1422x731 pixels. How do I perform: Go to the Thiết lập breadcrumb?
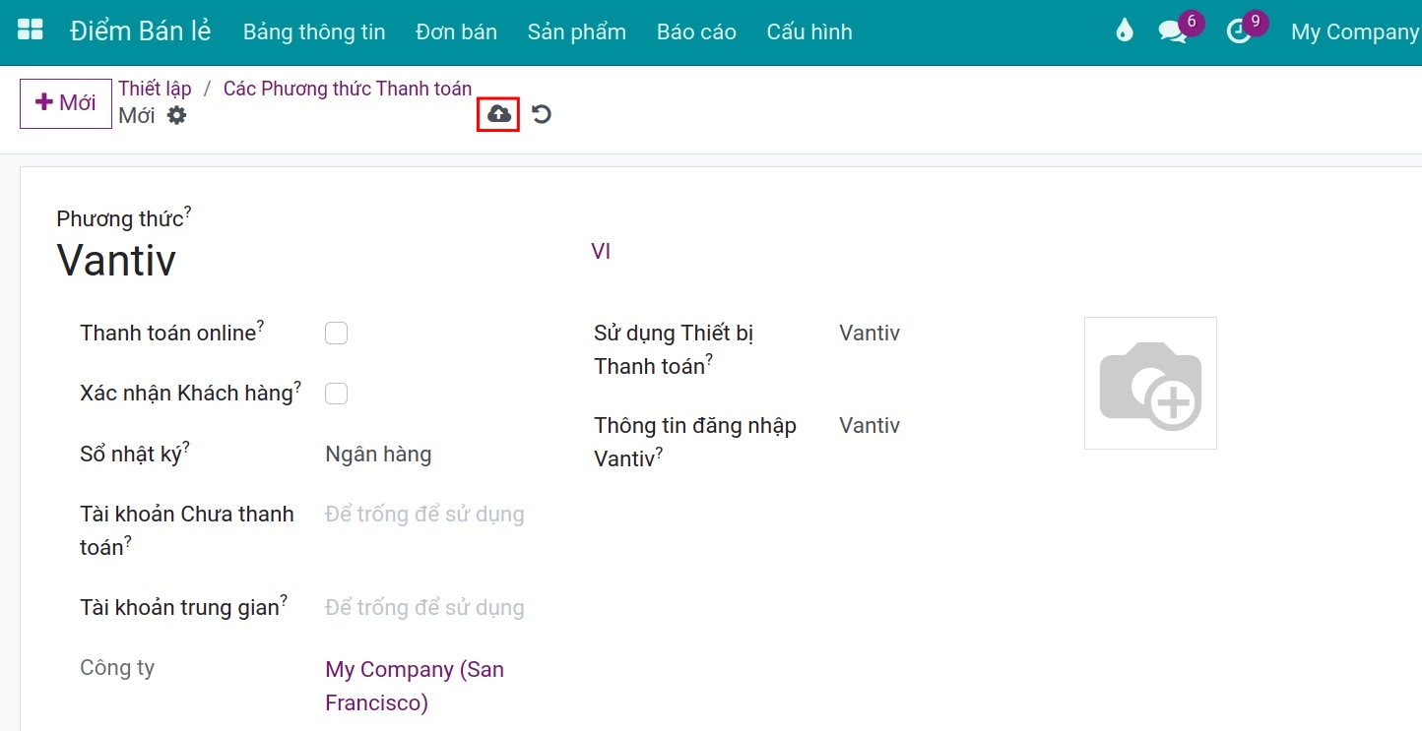(x=155, y=89)
